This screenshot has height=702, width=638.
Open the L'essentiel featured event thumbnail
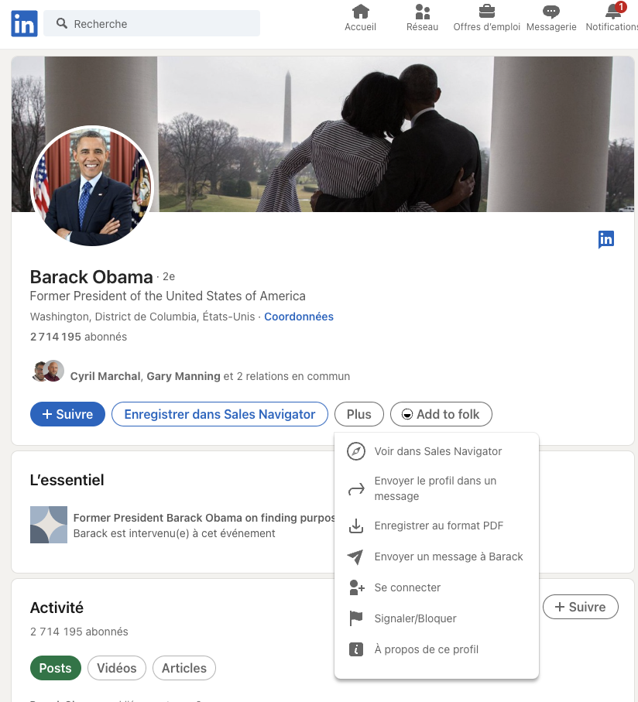(48, 525)
